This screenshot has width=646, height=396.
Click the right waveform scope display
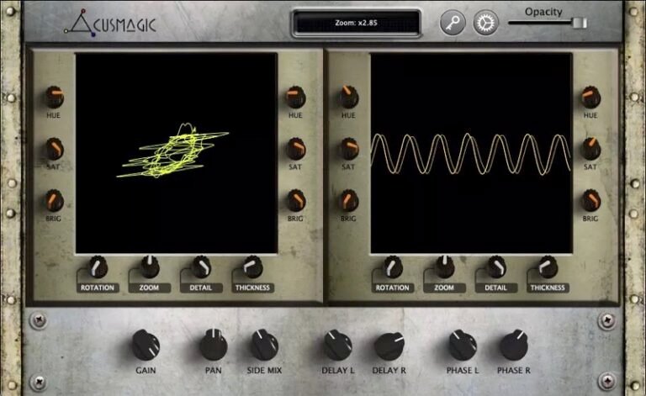click(471, 153)
